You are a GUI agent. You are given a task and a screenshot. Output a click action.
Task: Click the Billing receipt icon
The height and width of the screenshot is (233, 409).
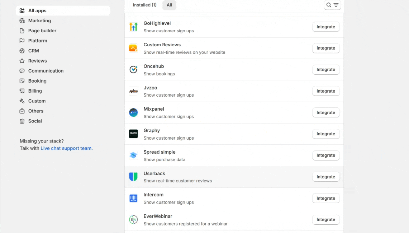[x=22, y=91]
